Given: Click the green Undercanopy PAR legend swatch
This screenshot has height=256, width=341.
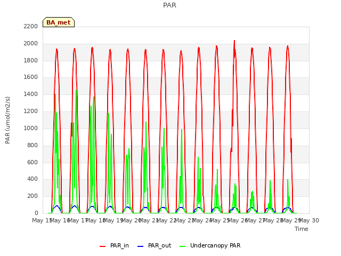Looking at the screenshot, I should tap(183, 246).
